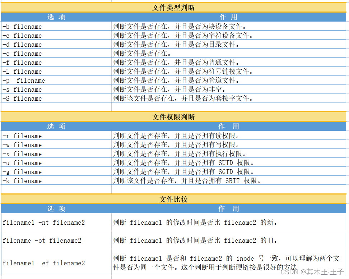Image resolution: width=349 pixels, height=279 pixels.
Task: Select description ending '管道文件'
Action: click(x=229, y=80)
